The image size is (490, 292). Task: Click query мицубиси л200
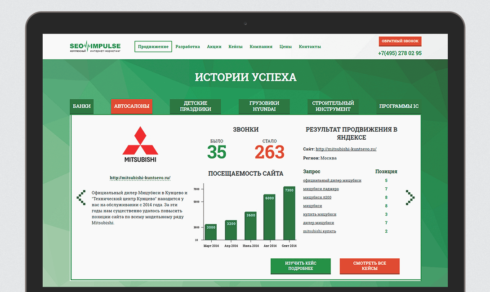(317, 197)
